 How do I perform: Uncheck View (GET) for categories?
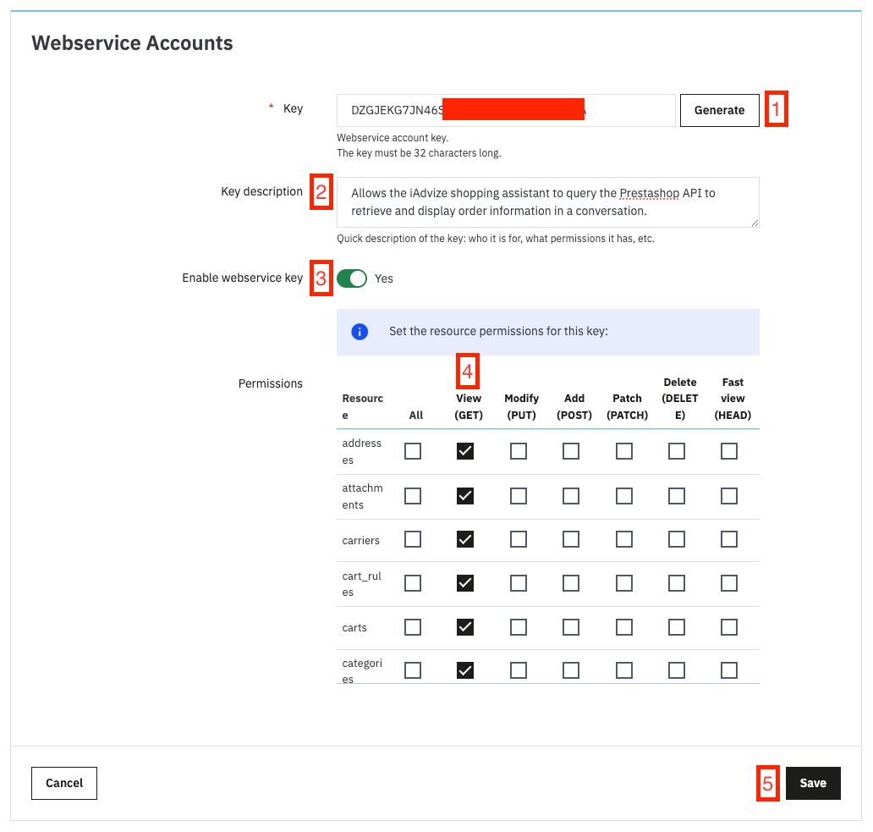click(465, 670)
